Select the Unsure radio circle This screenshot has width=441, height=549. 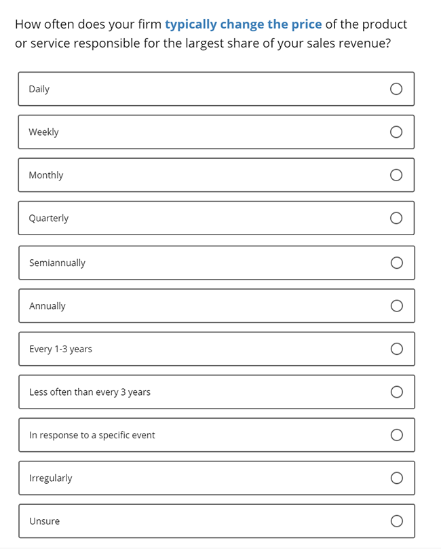pyautogui.click(x=396, y=521)
